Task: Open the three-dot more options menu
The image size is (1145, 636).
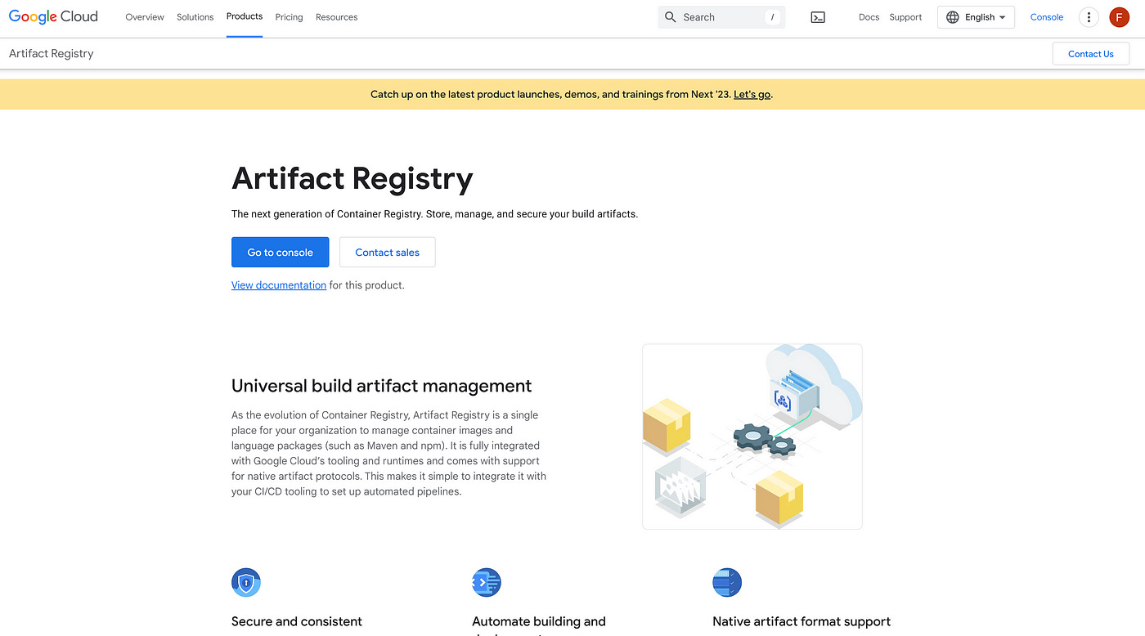Action: pyautogui.click(x=1089, y=17)
